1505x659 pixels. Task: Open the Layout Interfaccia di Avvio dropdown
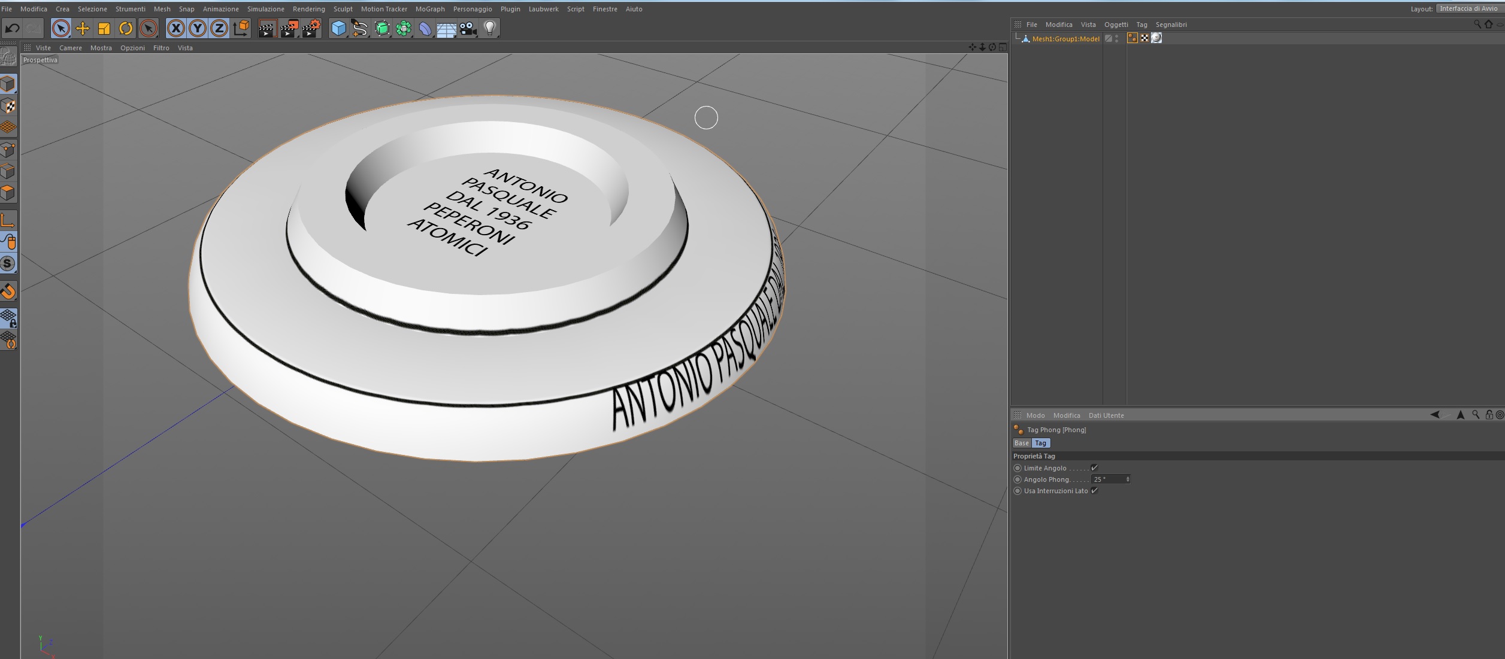[1469, 8]
